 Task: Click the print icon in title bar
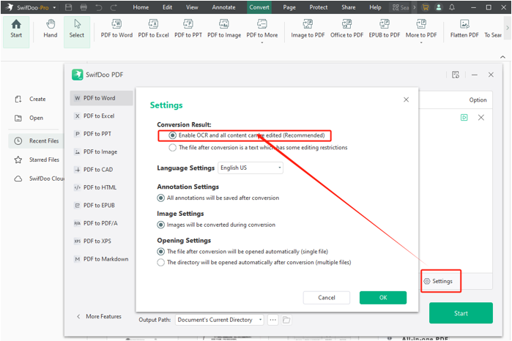[84, 7]
